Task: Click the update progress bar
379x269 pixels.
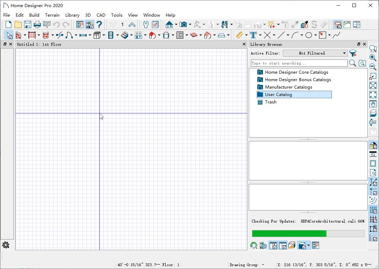Action: (x=308, y=233)
